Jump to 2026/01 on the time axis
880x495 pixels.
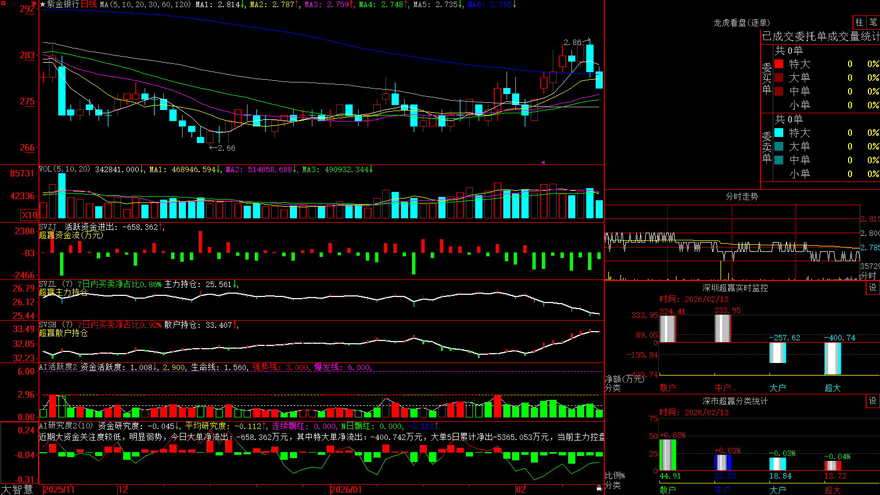click(346, 490)
